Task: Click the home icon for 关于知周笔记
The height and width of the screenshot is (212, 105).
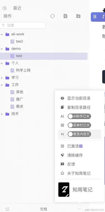Action: (62, 173)
